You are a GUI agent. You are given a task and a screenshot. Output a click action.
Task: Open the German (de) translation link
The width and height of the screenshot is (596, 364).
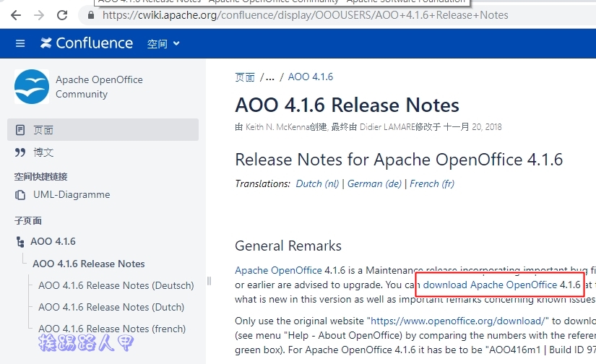(x=374, y=184)
